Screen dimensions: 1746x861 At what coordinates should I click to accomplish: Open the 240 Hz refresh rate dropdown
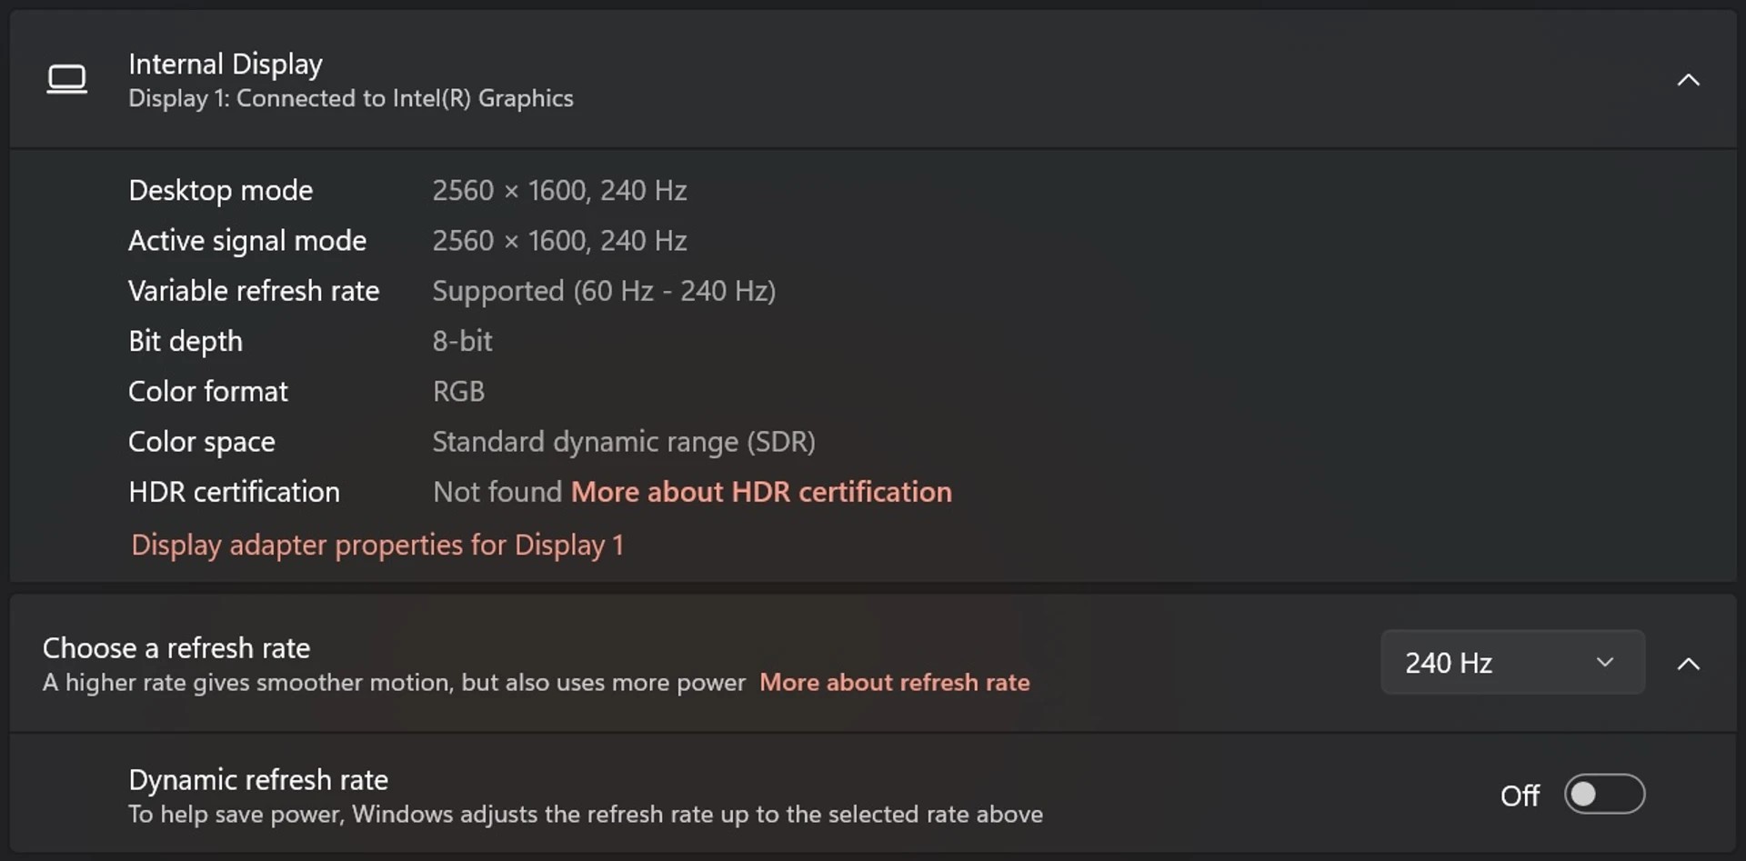[x=1511, y=663]
